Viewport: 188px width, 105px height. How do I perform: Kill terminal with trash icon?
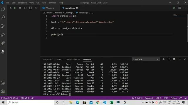174,59
